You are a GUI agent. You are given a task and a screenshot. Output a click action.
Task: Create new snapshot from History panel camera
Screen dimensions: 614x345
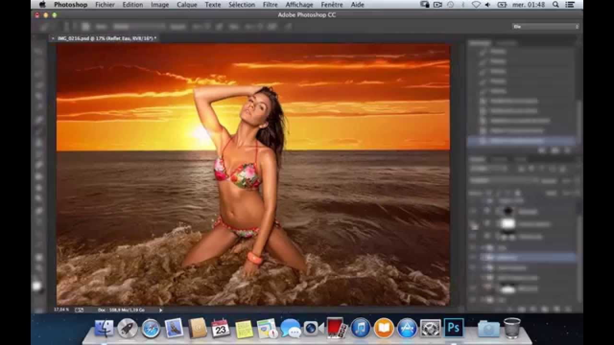coord(555,150)
